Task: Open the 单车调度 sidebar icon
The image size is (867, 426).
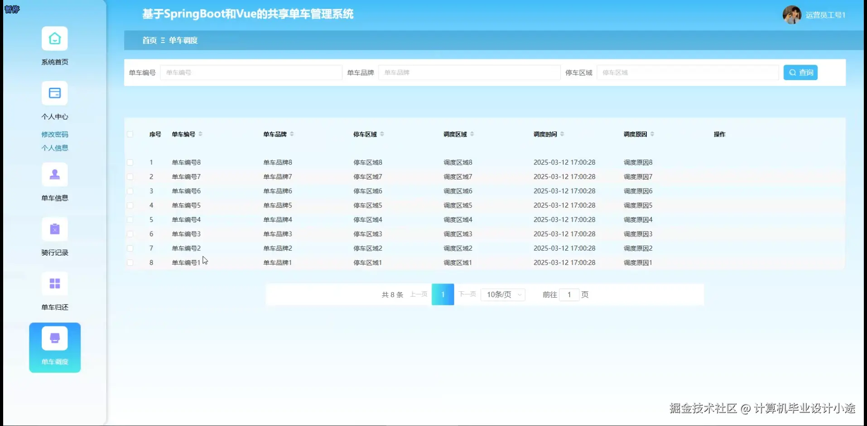Action: tap(55, 338)
